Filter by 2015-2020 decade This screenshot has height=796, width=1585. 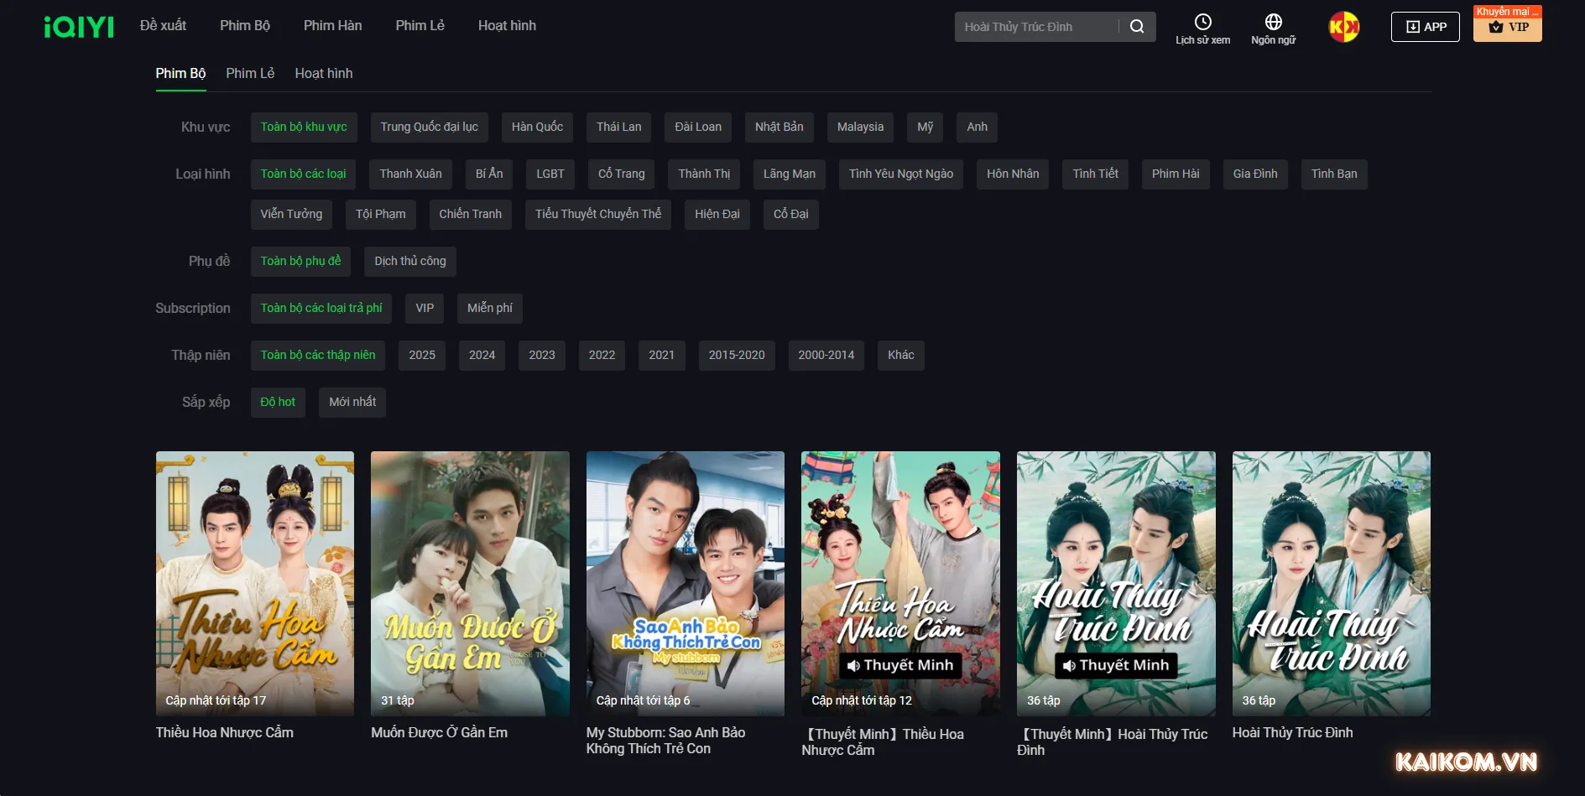click(x=737, y=356)
